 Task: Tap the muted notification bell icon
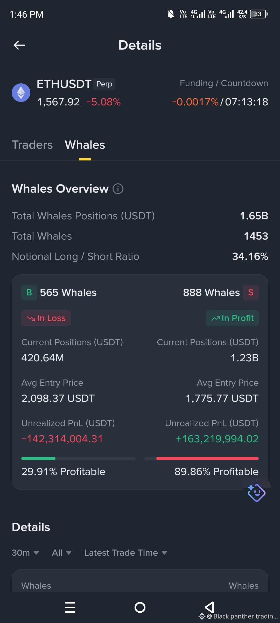click(x=171, y=14)
